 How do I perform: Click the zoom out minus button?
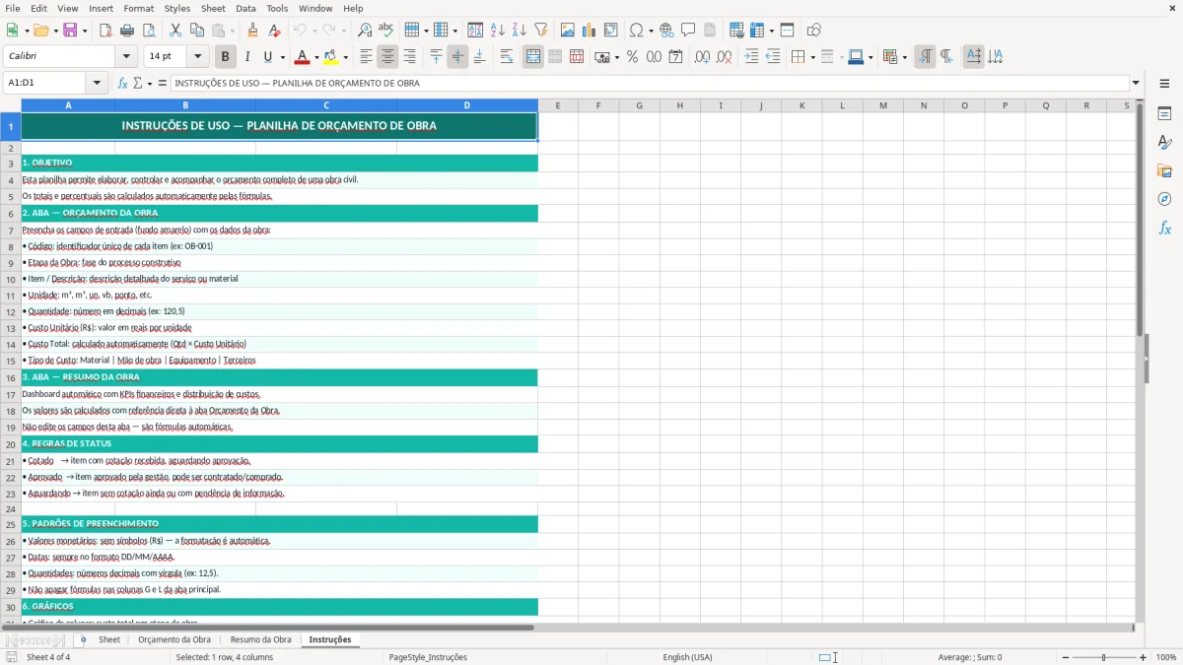pyautogui.click(x=1064, y=657)
